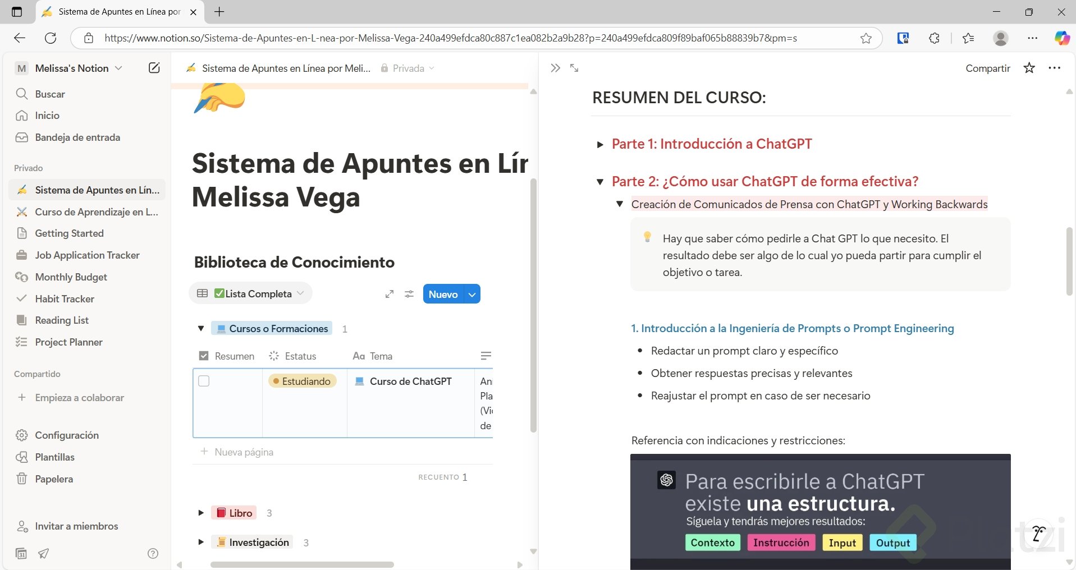Open browser settings and more menu
1076x570 pixels.
[1033, 38]
